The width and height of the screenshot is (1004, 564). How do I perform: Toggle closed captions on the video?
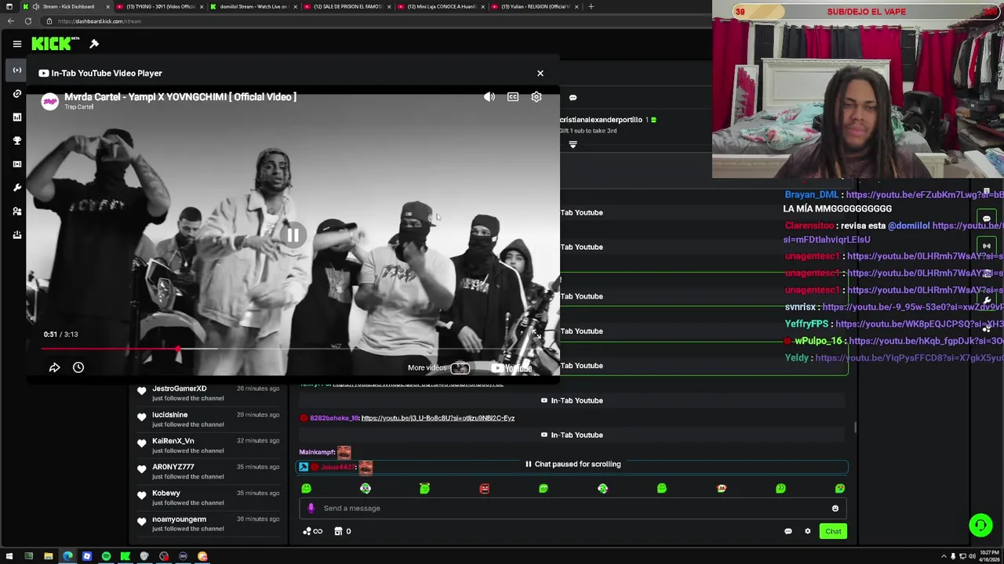tap(513, 97)
